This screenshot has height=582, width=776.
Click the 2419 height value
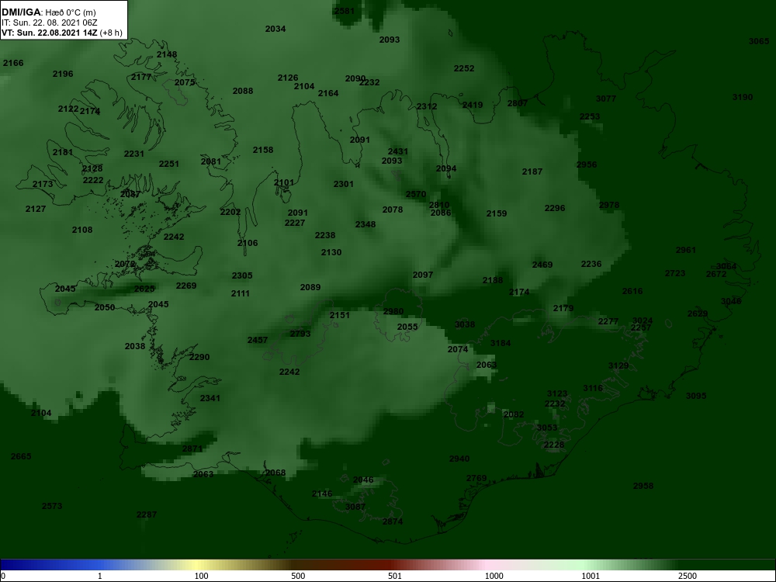click(x=472, y=105)
